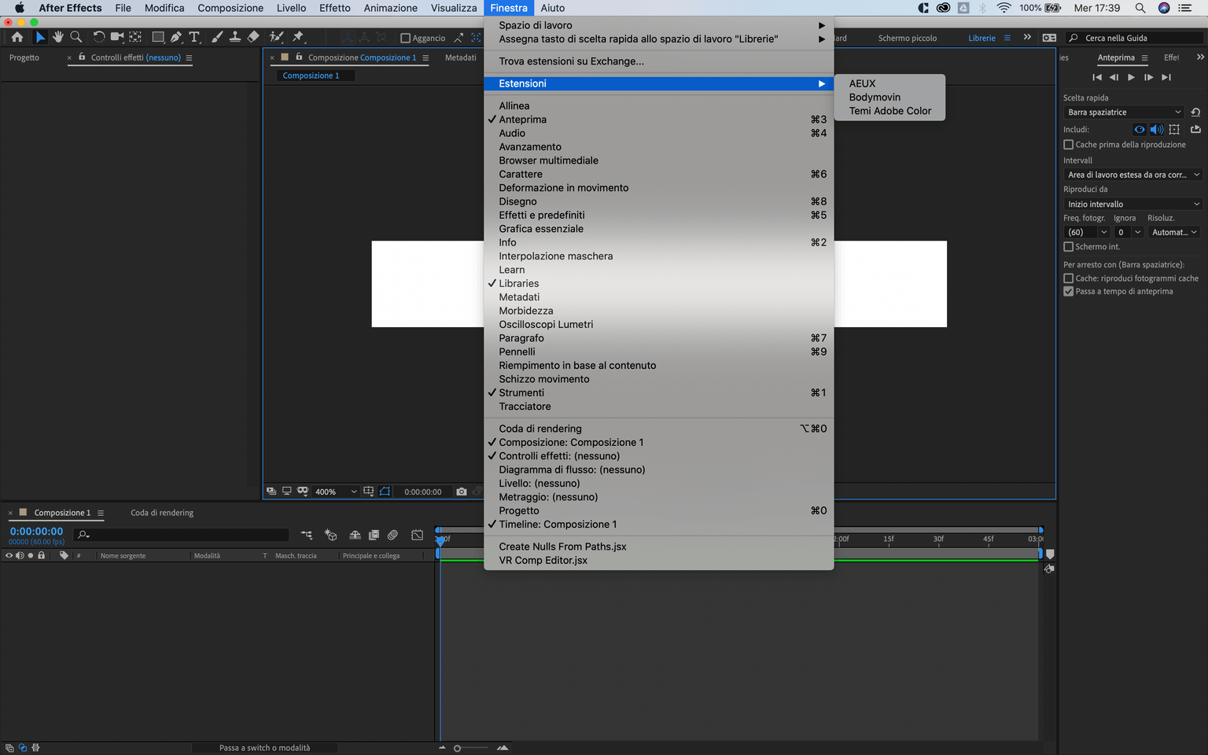
Task: Open macOS Spotlight search icon
Action: click(1140, 8)
